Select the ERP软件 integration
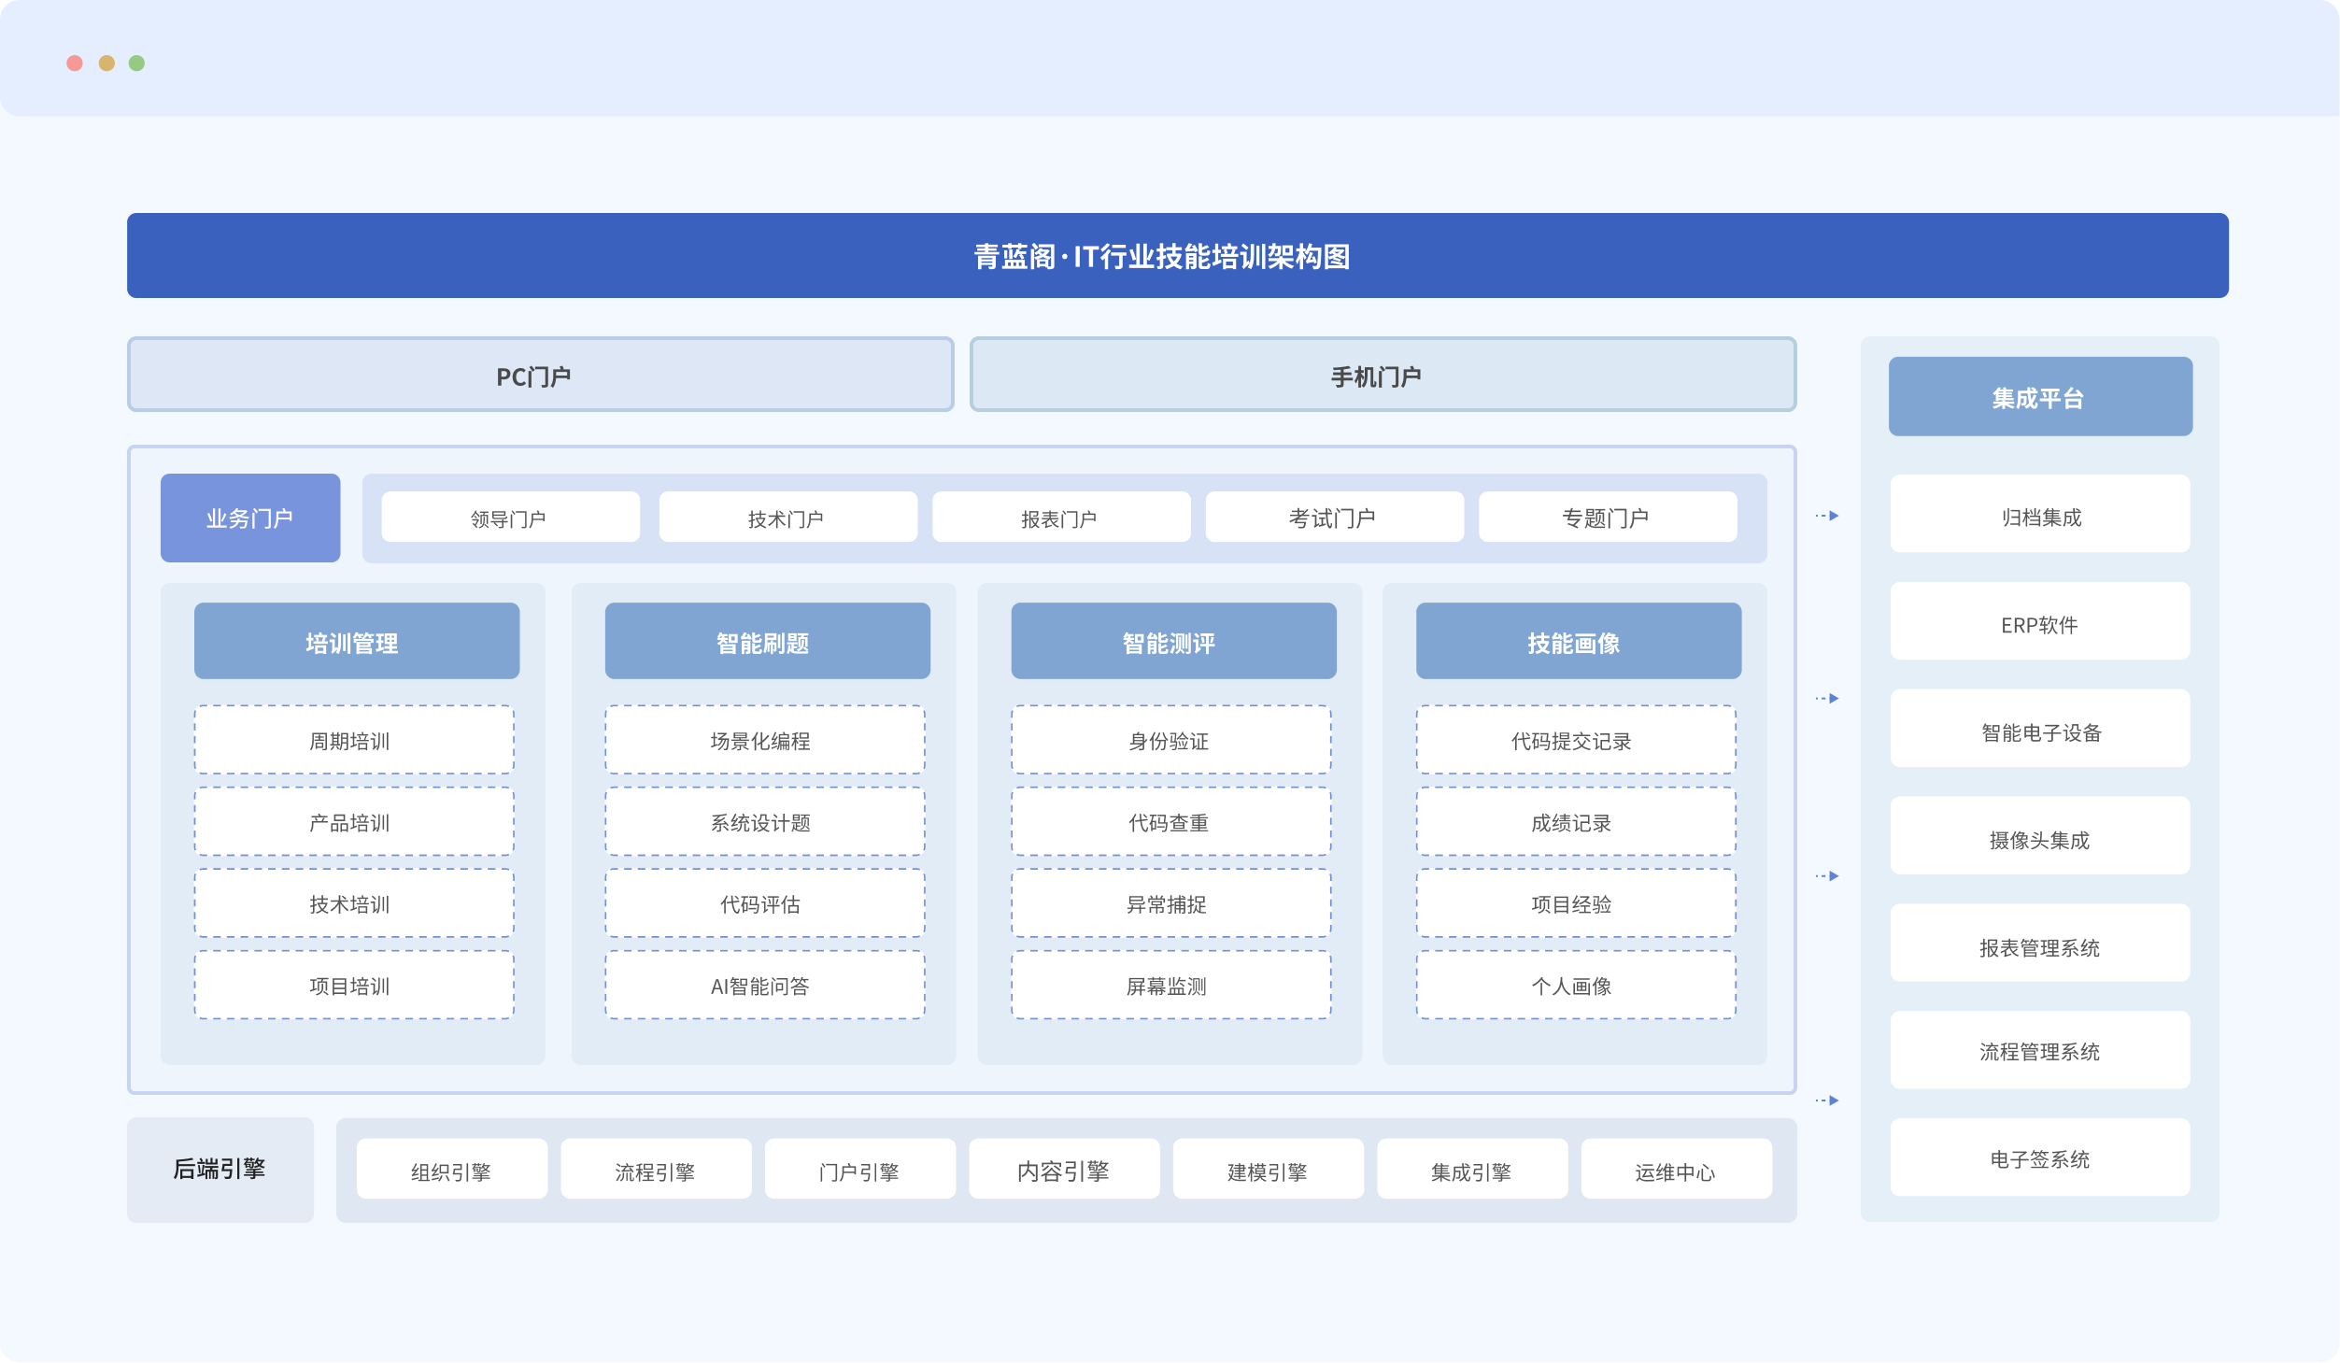 tap(2039, 622)
